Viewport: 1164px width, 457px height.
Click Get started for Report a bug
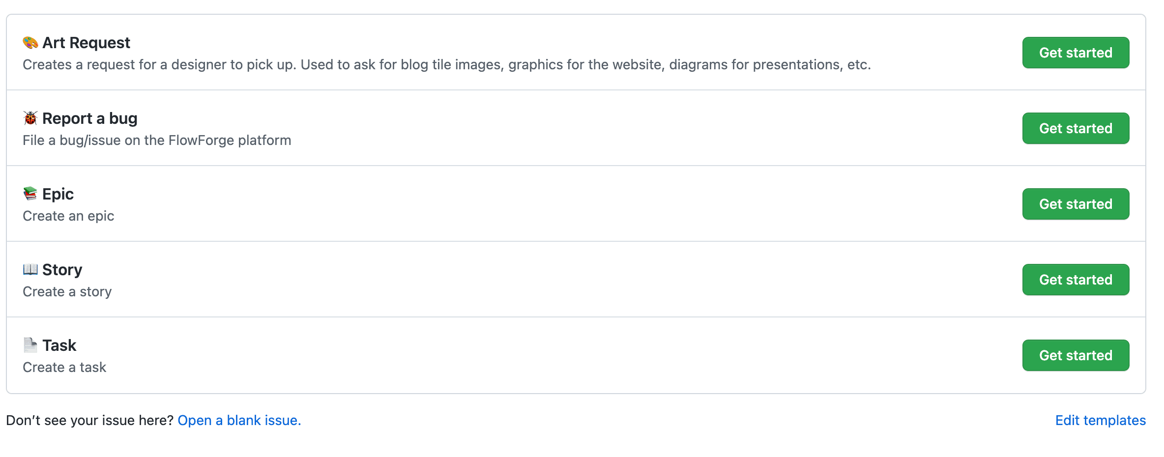(1076, 128)
